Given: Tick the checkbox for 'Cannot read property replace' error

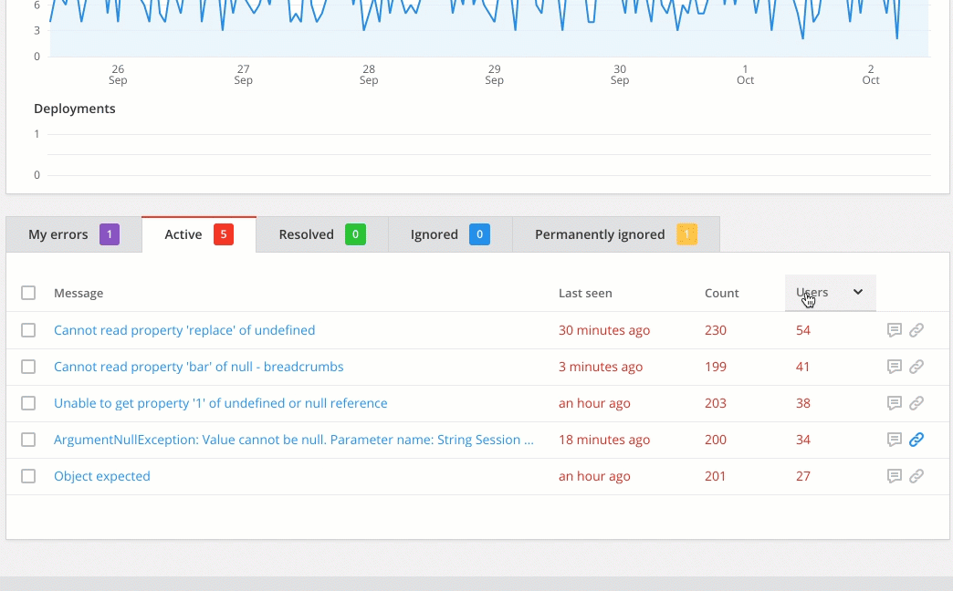Looking at the screenshot, I should pos(28,330).
